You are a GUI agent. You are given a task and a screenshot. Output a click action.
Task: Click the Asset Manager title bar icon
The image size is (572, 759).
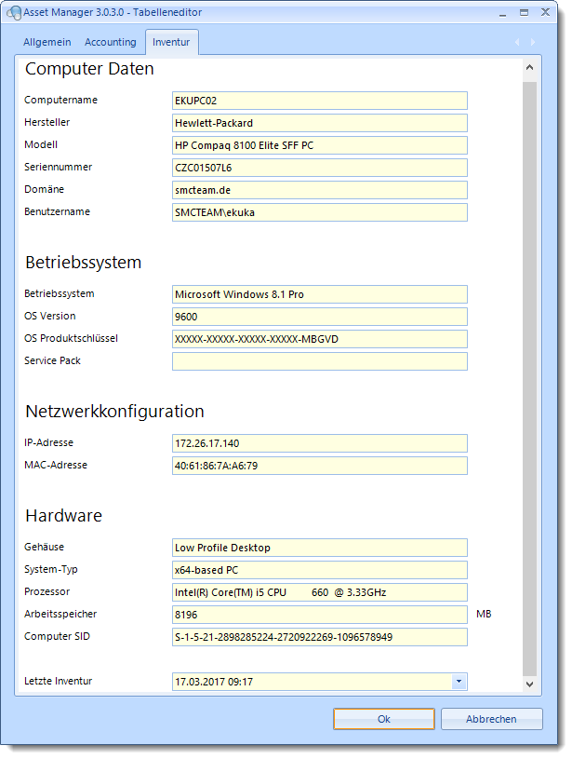tap(15, 13)
